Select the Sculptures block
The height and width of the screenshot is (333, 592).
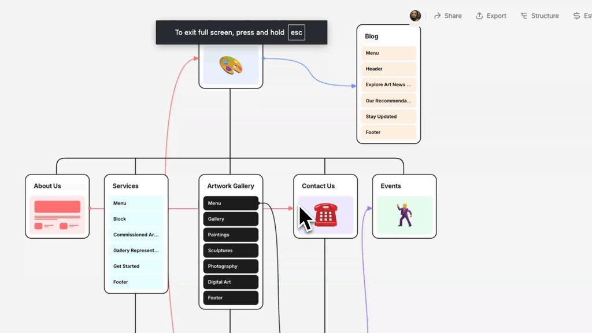point(231,251)
